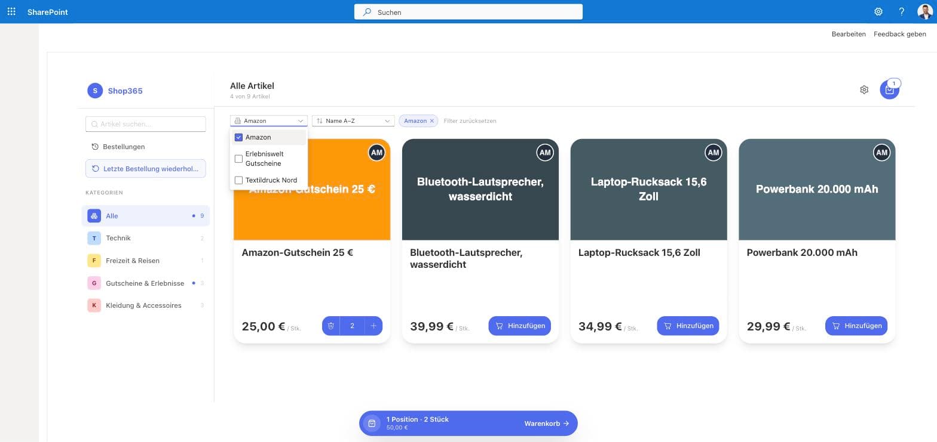Click the Kleidung & Accessoires K icon

pyautogui.click(x=94, y=305)
